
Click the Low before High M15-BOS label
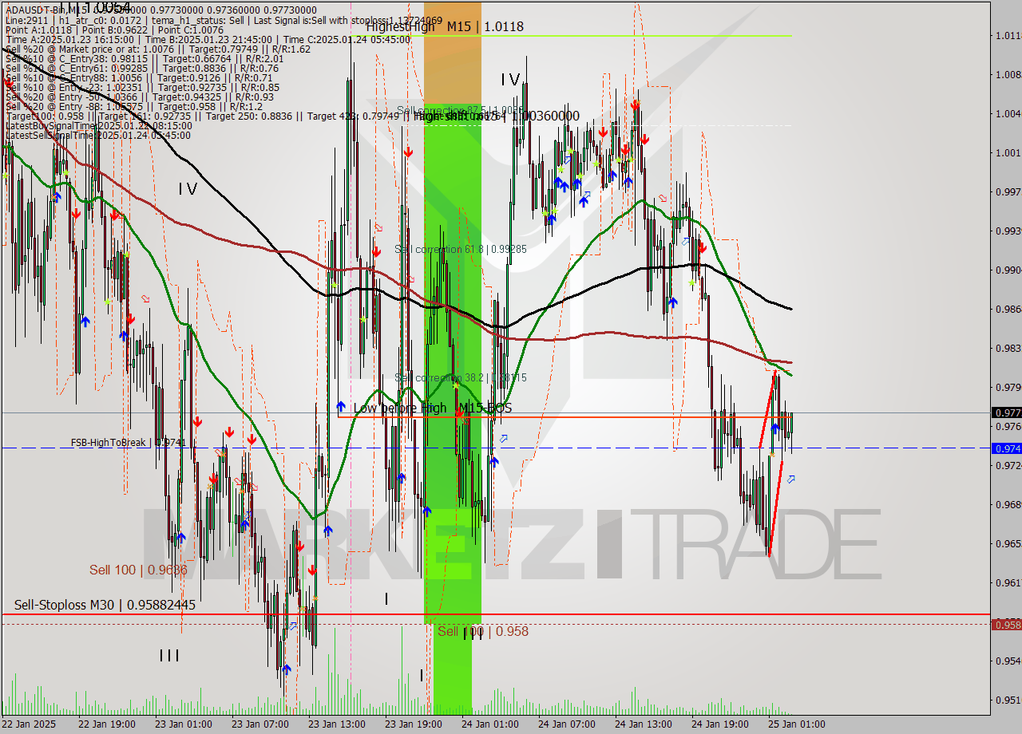click(432, 408)
